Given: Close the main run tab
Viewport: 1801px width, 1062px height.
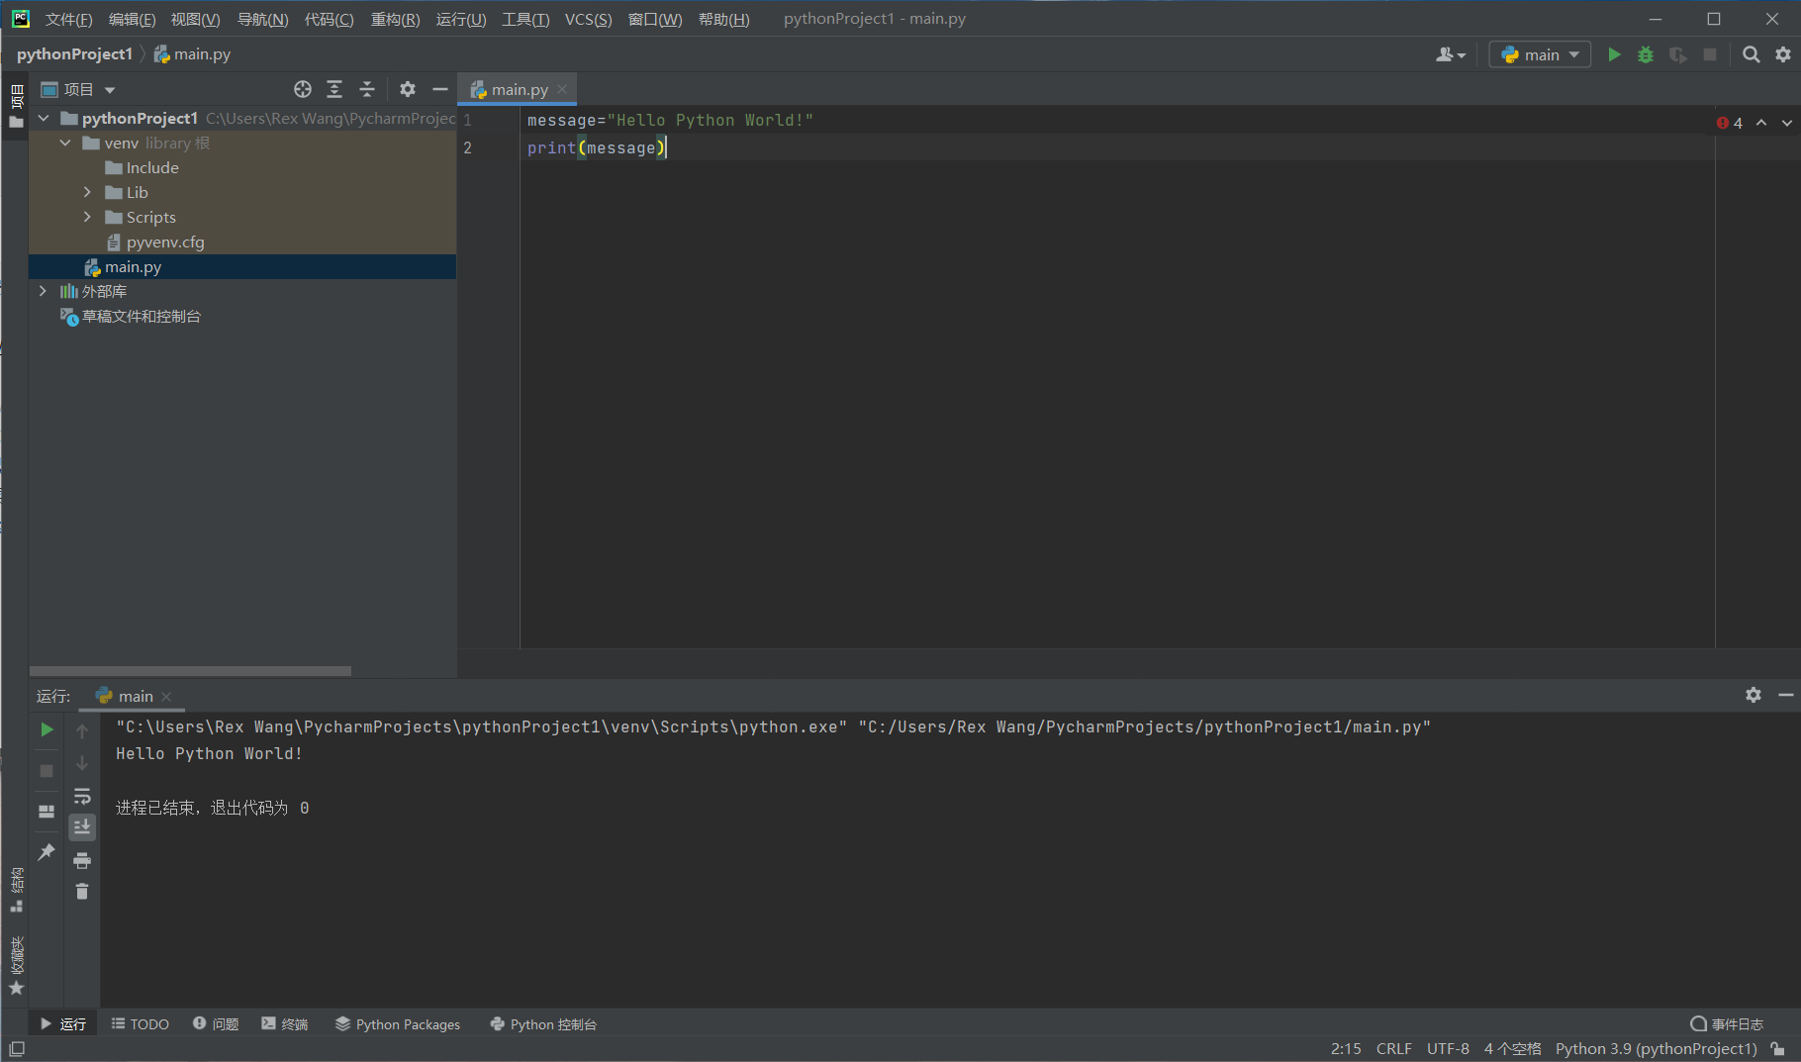Looking at the screenshot, I should (x=166, y=697).
